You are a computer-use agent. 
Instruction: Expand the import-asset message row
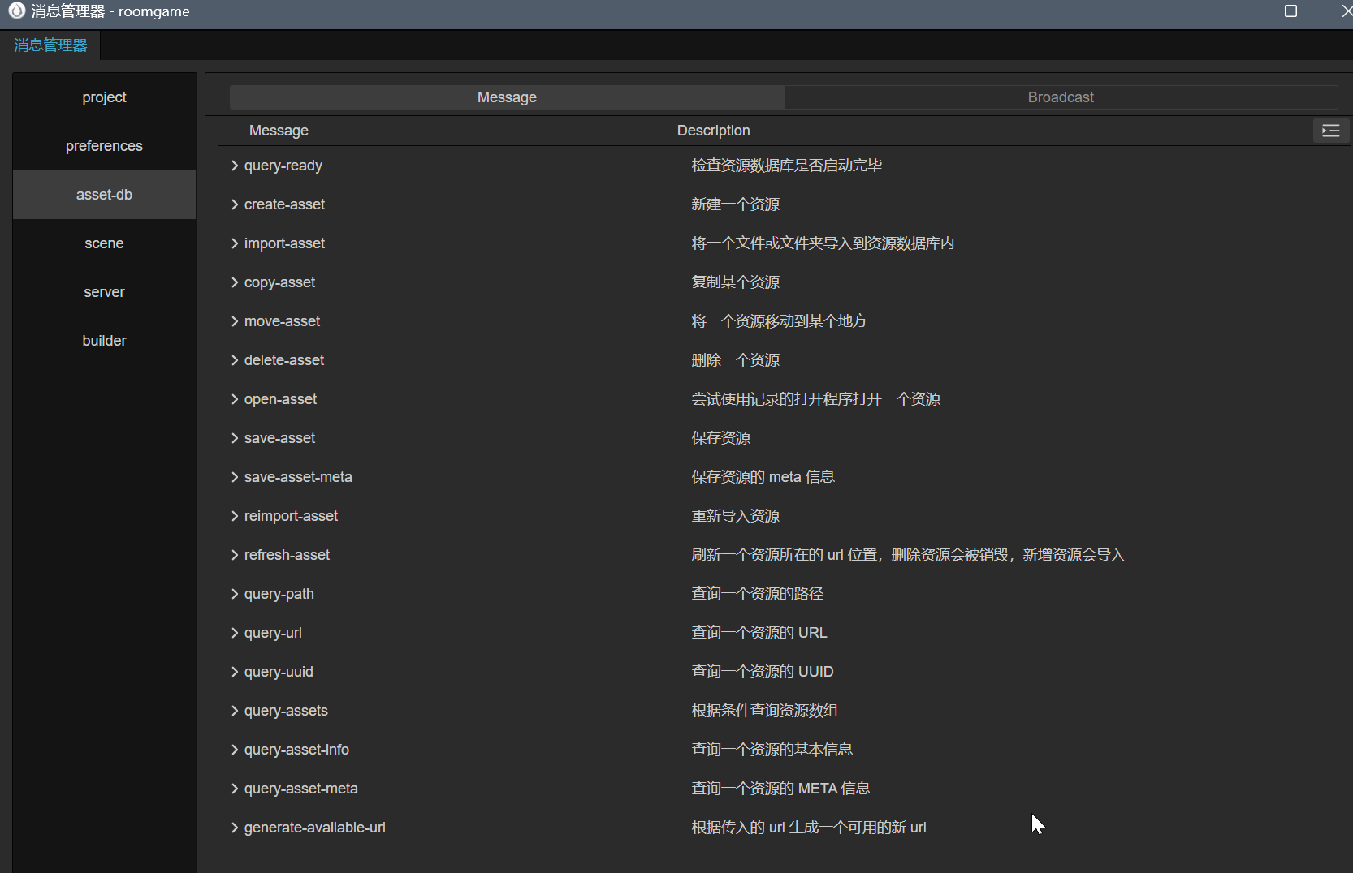[x=235, y=243]
